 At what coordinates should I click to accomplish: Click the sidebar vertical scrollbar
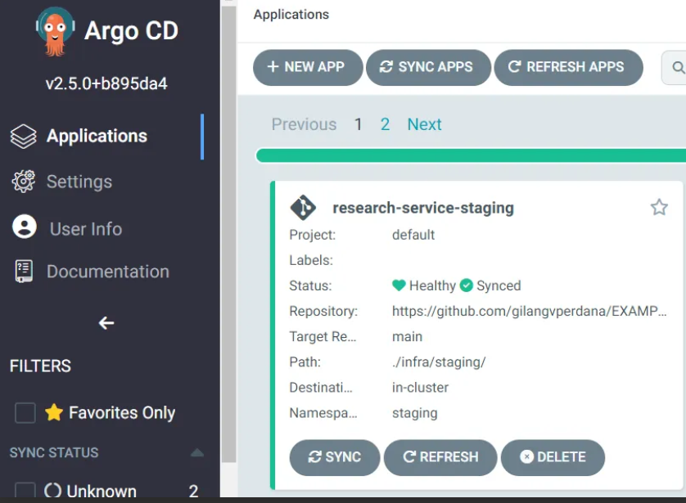[x=229, y=234]
